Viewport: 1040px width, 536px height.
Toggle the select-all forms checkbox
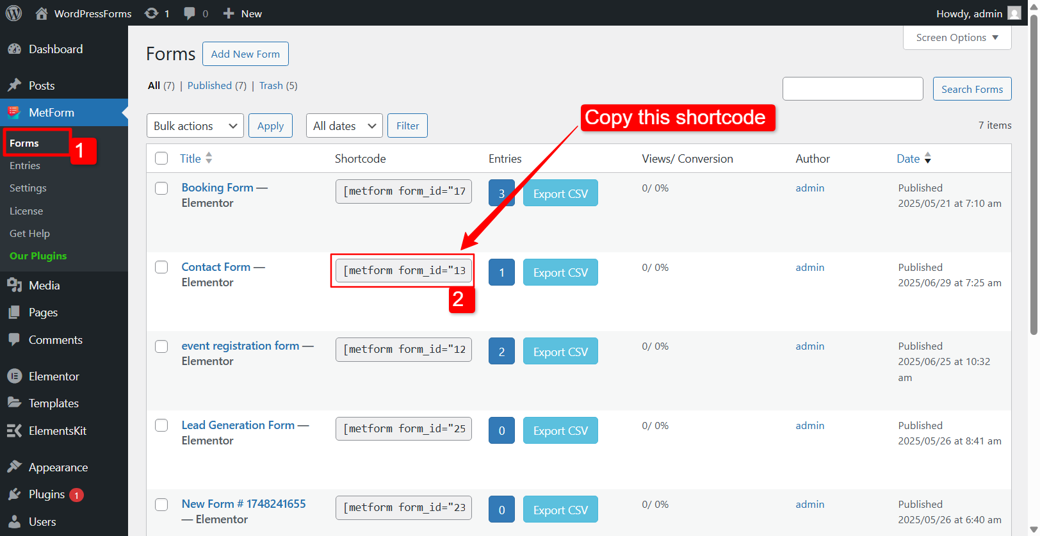pos(161,158)
